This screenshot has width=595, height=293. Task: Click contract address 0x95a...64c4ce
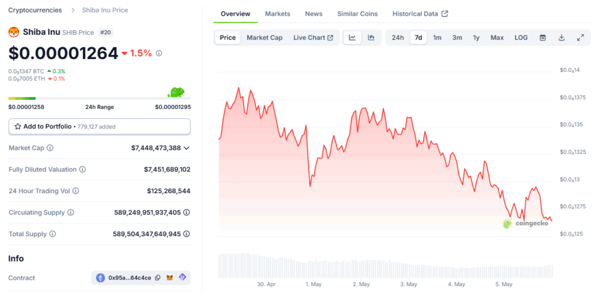130,278
